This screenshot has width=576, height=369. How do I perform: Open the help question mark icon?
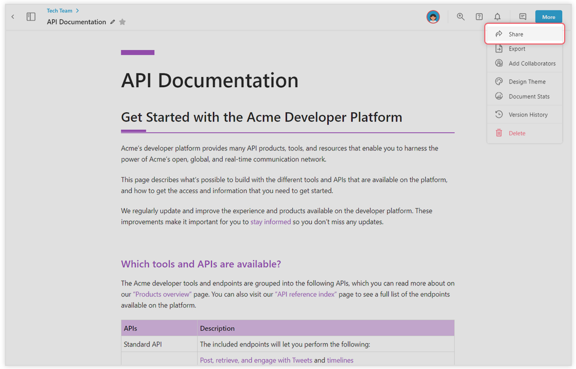click(479, 17)
